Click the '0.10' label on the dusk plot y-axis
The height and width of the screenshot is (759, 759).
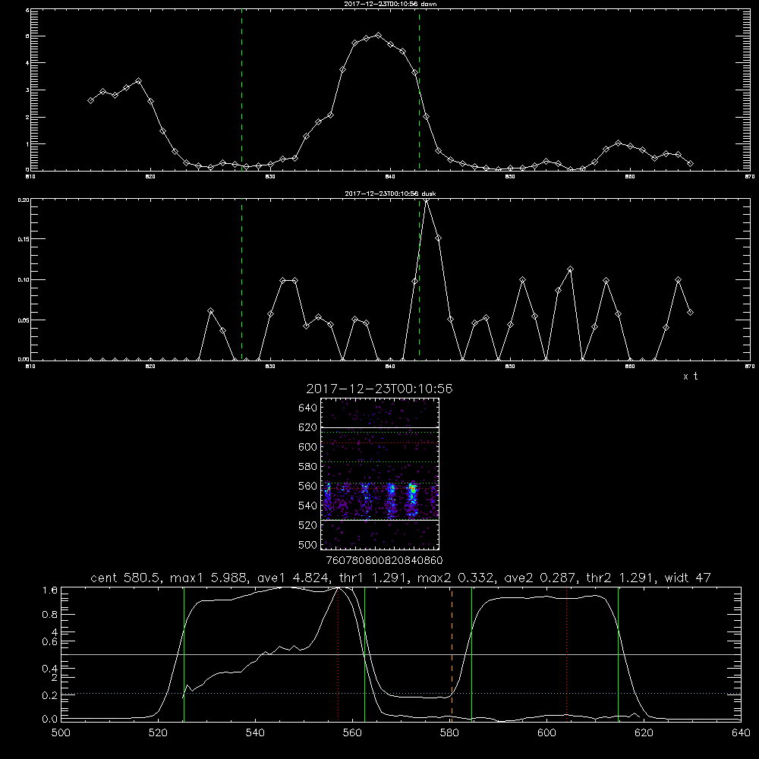point(24,280)
